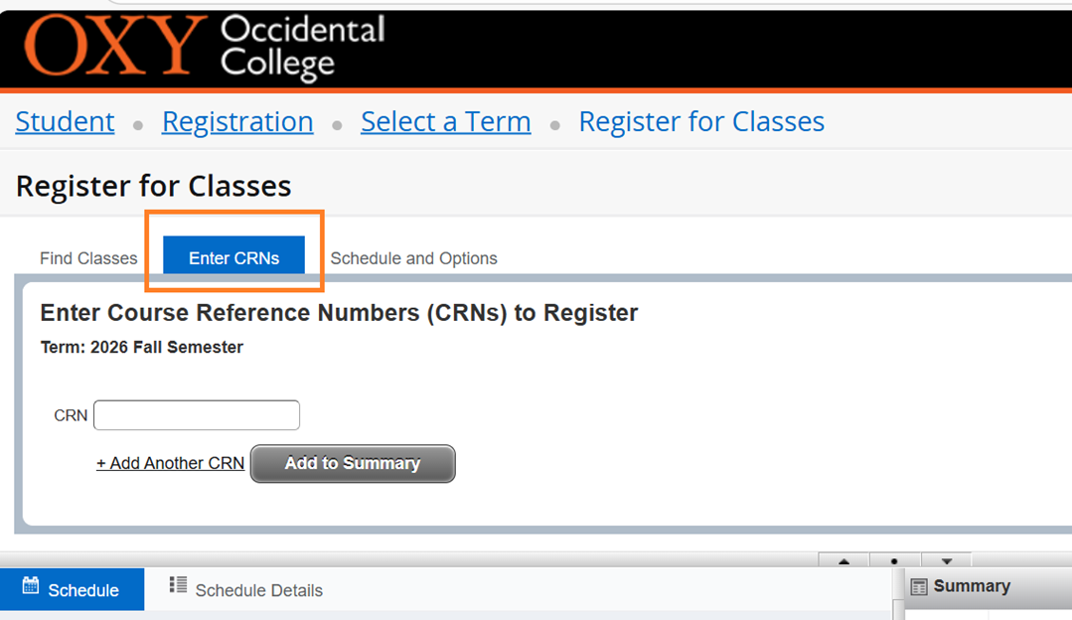Switch to the Schedule Details view
Screen dimensions: 1072x620
[259, 589]
